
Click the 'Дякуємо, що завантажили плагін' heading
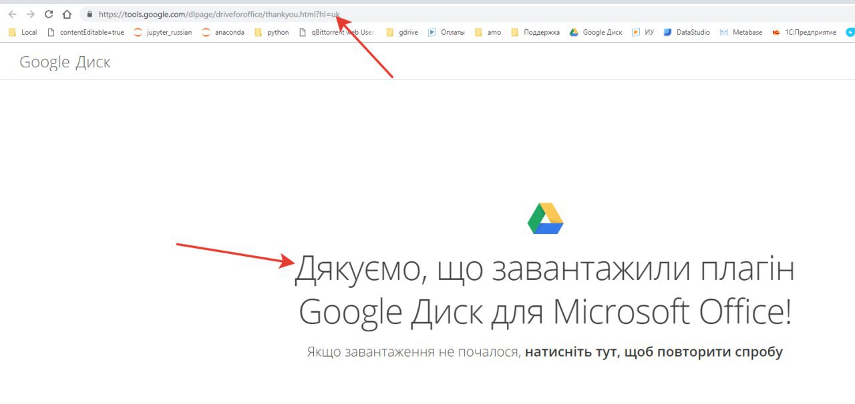[545, 269]
